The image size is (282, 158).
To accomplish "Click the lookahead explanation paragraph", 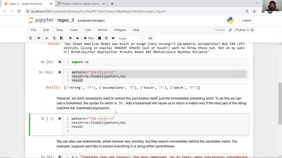I will point(151,103).
